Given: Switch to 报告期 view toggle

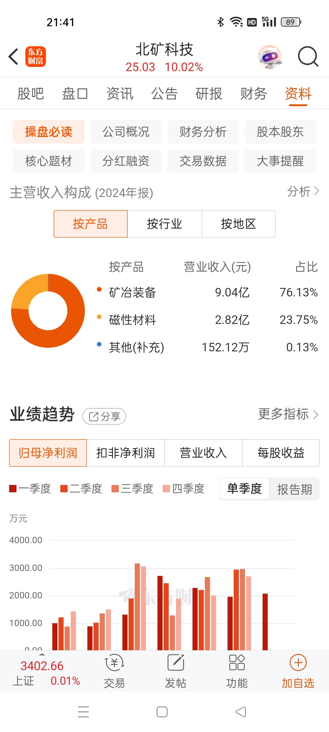Looking at the screenshot, I should (x=295, y=489).
